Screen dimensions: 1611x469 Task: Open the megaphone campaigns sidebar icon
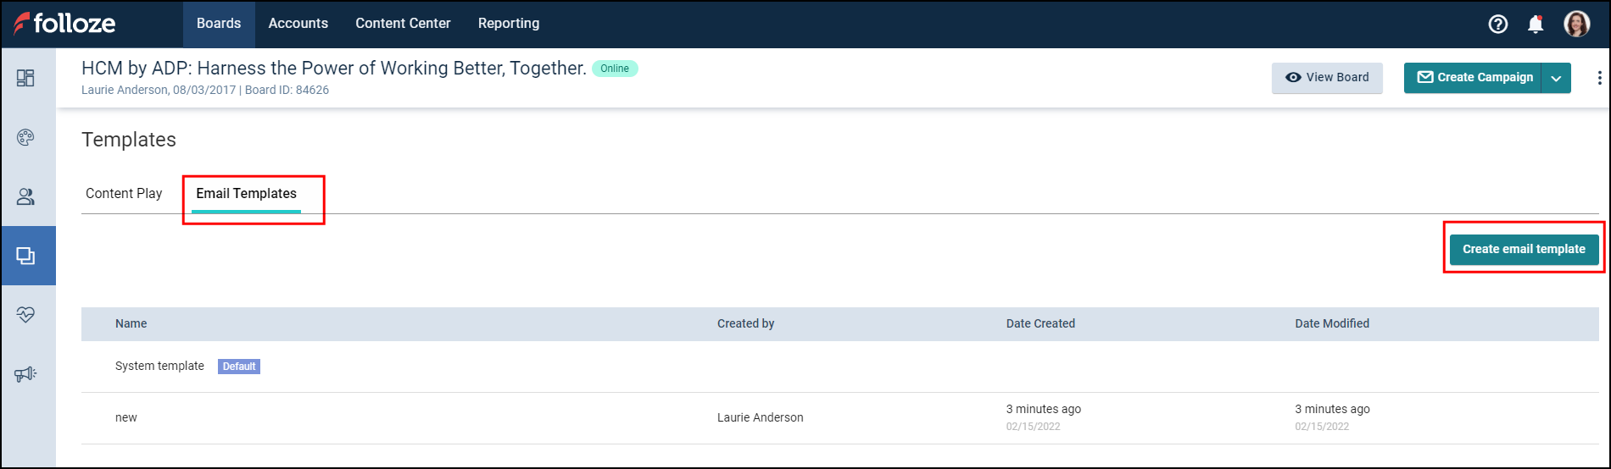point(25,374)
